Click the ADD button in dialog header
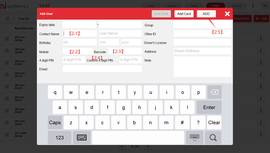270x153 pixels. point(206,14)
